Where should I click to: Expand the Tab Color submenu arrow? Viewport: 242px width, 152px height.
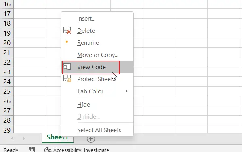tap(127, 91)
